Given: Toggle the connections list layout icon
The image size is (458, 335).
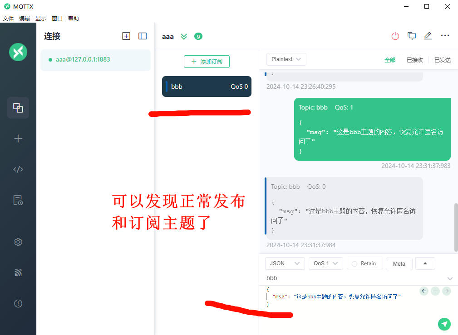Looking at the screenshot, I should [143, 36].
